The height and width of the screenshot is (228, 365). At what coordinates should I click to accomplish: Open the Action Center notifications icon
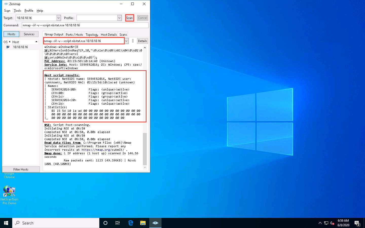tap(357, 223)
